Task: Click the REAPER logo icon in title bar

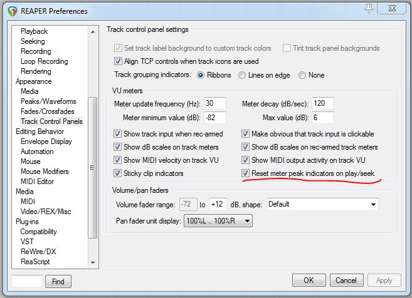Action: pos(13,11)
